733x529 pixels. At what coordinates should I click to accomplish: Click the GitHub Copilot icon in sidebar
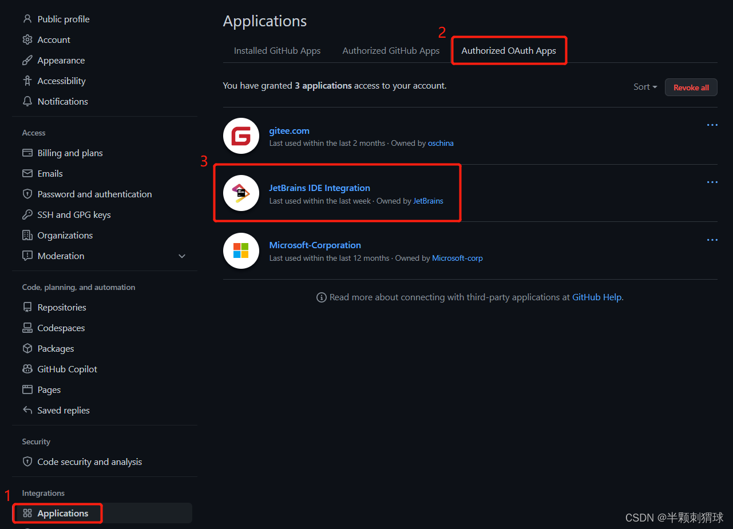coord(27,369)
